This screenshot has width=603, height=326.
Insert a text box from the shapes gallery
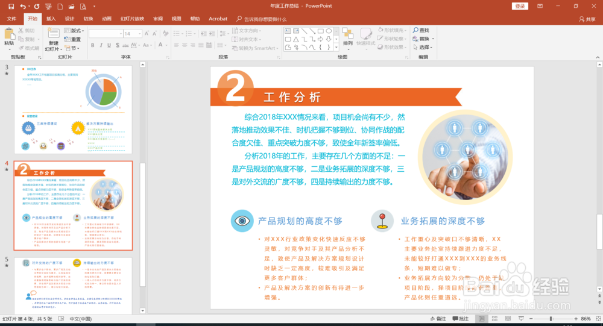(x=288, y=31)
